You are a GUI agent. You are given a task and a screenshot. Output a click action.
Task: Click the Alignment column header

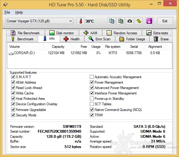pyautogui.click(x=155, y=47)
